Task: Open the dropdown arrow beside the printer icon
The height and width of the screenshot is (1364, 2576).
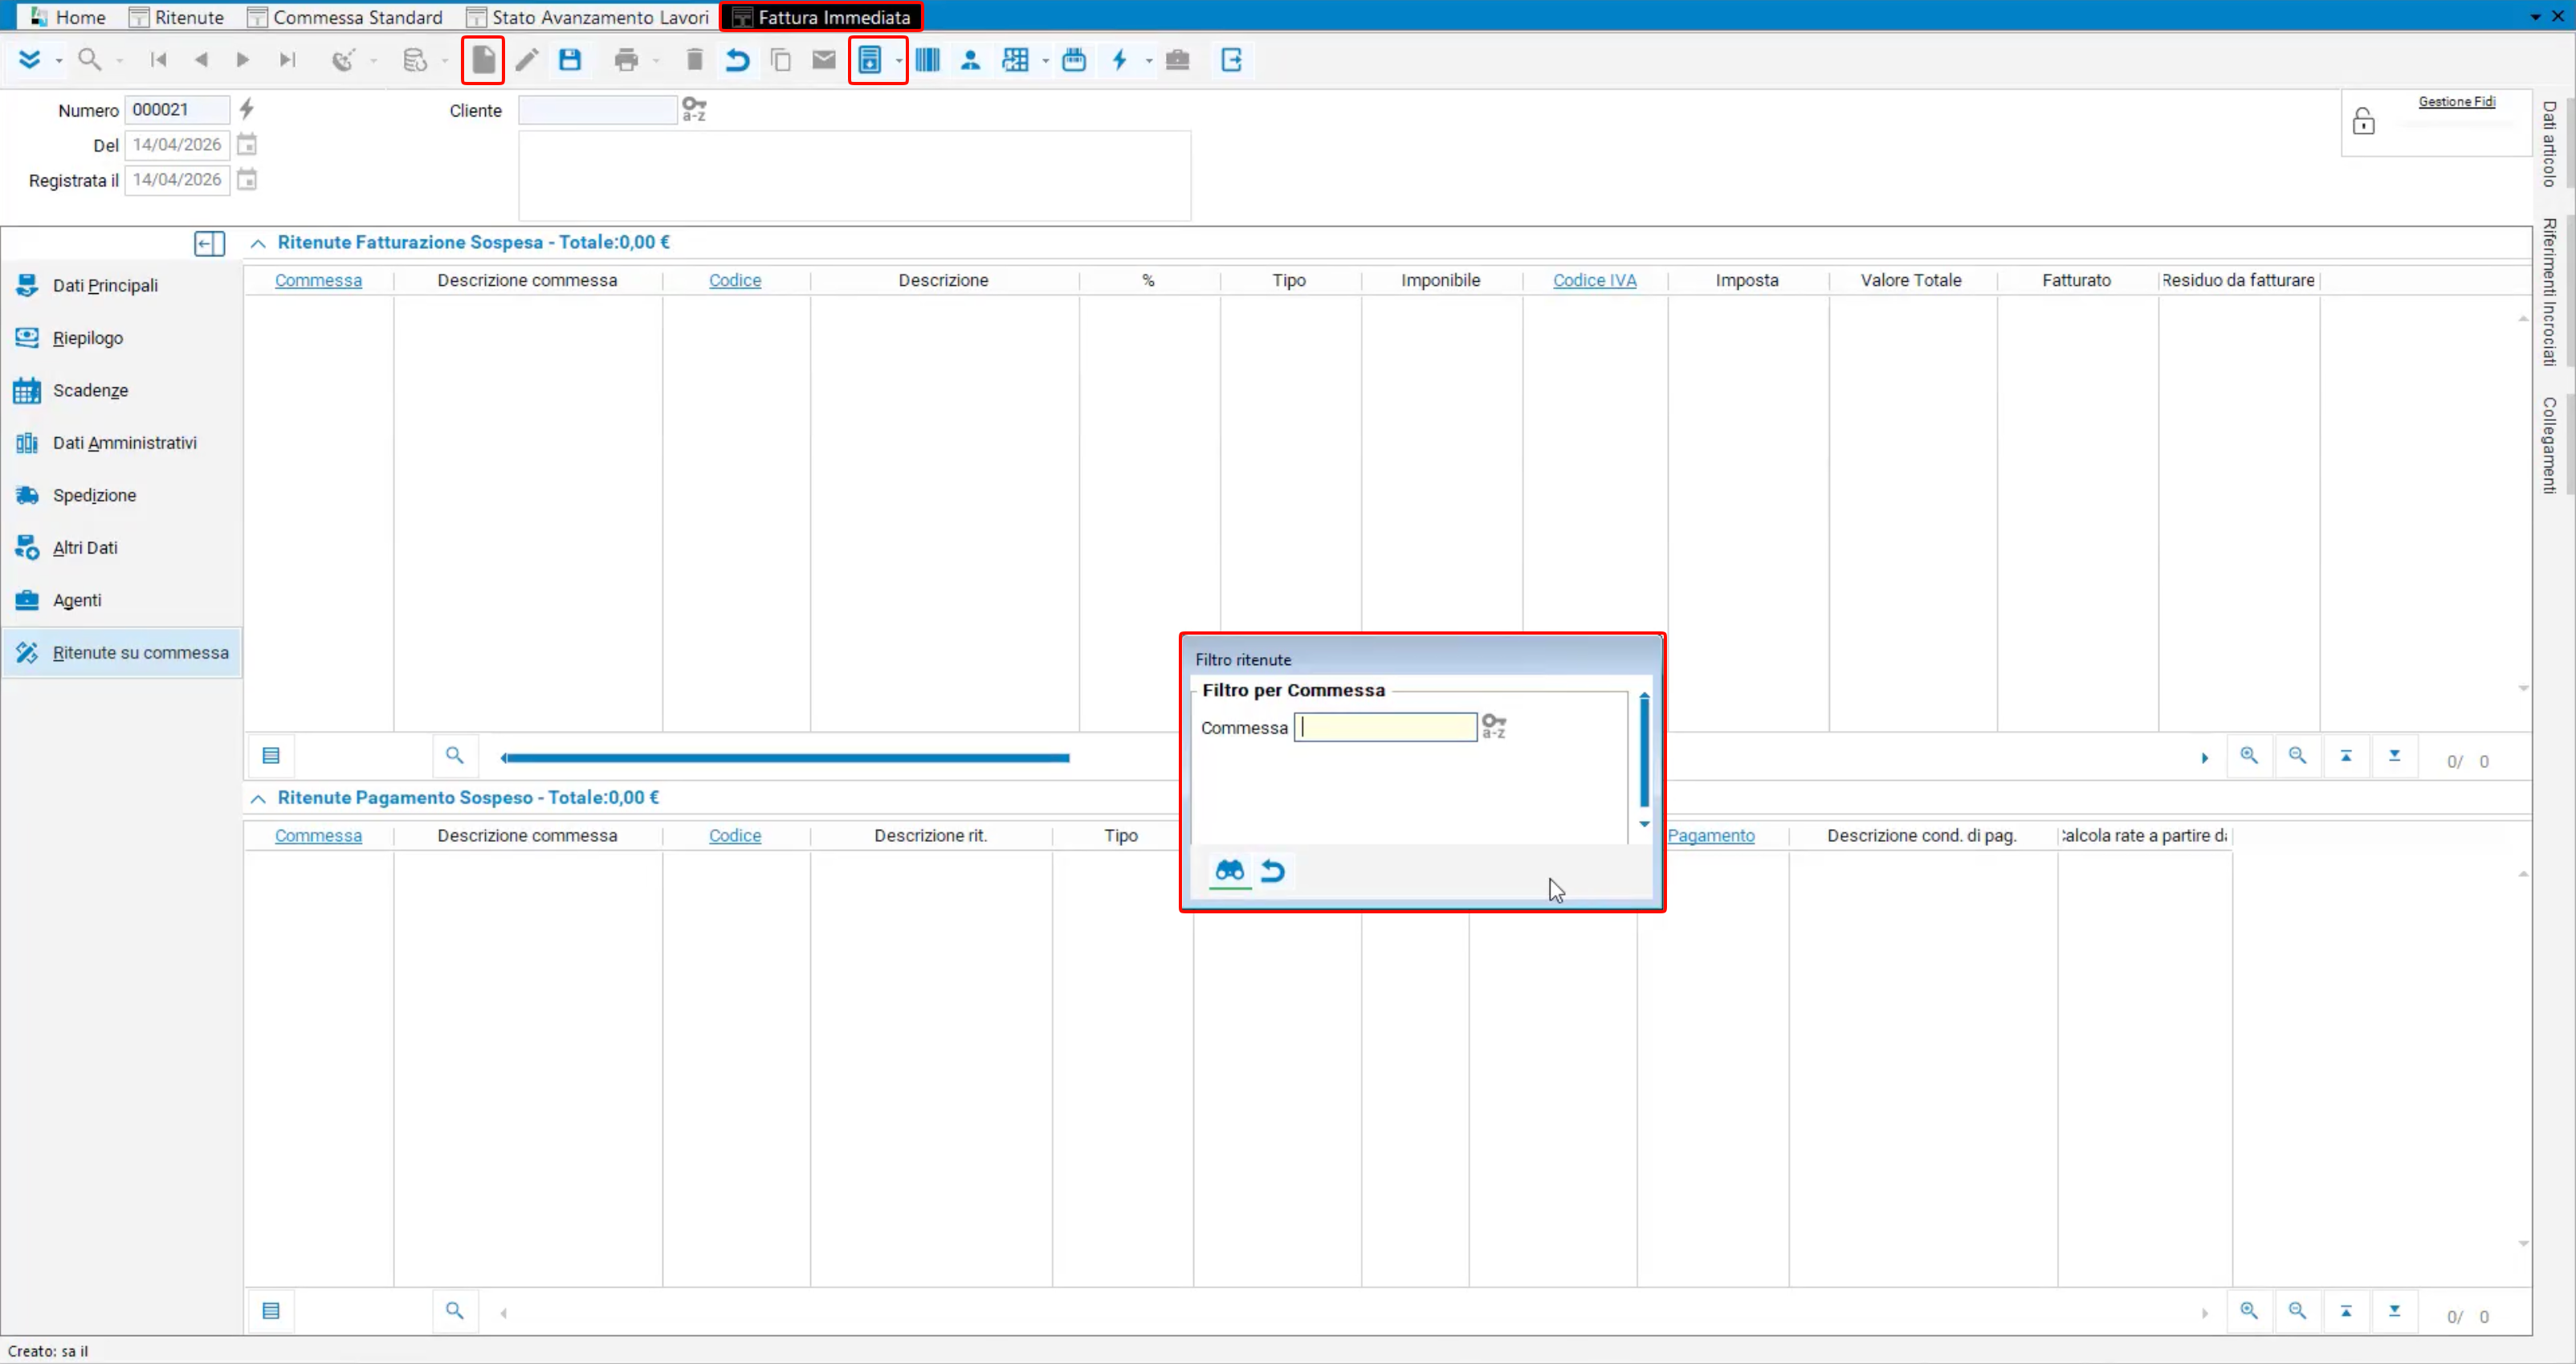Action: pyautogui.click(x=656, y=61)
